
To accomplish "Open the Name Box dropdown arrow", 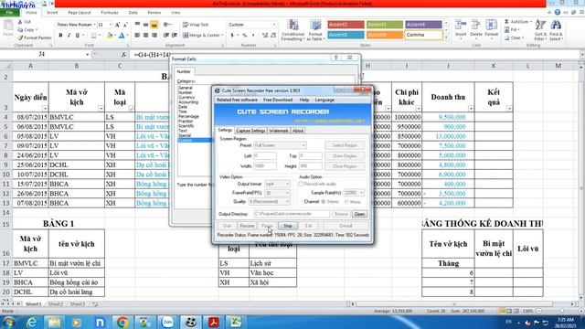I will coord(88,55).
